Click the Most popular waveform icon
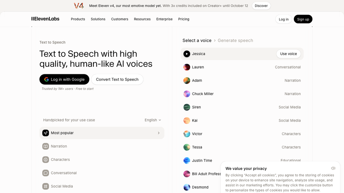Image resolution: width=344 pixels, height=193 pixels. [46, 133]
